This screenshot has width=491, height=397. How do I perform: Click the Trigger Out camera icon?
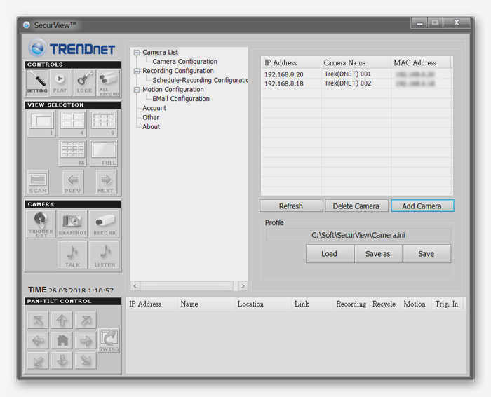pos(41,224)
